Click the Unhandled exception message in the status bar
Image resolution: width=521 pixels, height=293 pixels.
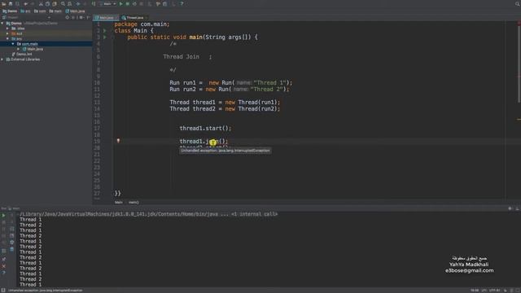[46, 291]
